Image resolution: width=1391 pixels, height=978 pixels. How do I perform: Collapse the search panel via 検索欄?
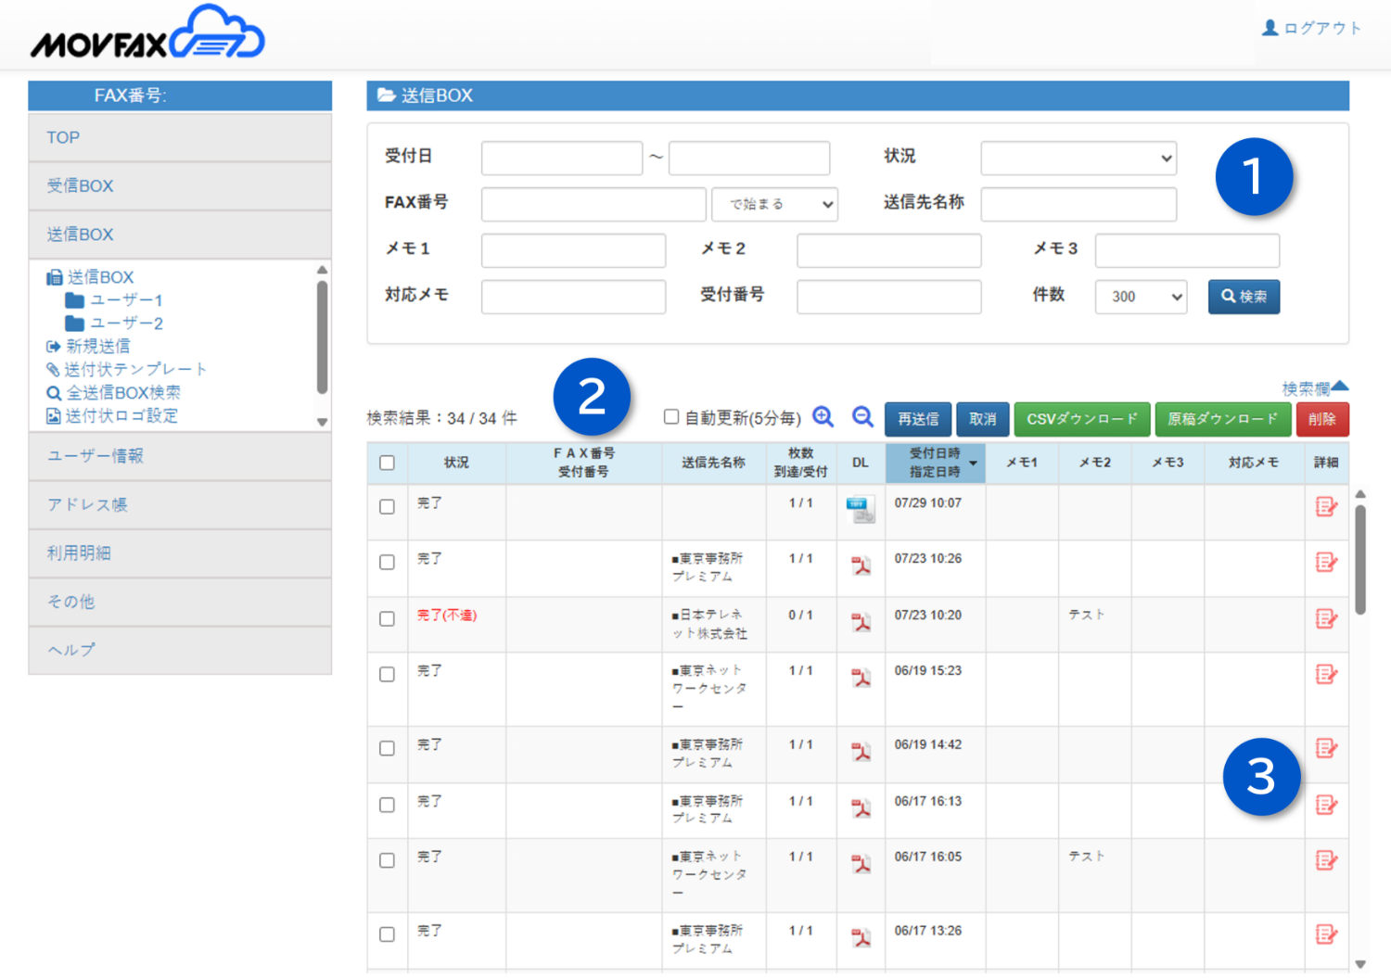point(1315,388)
